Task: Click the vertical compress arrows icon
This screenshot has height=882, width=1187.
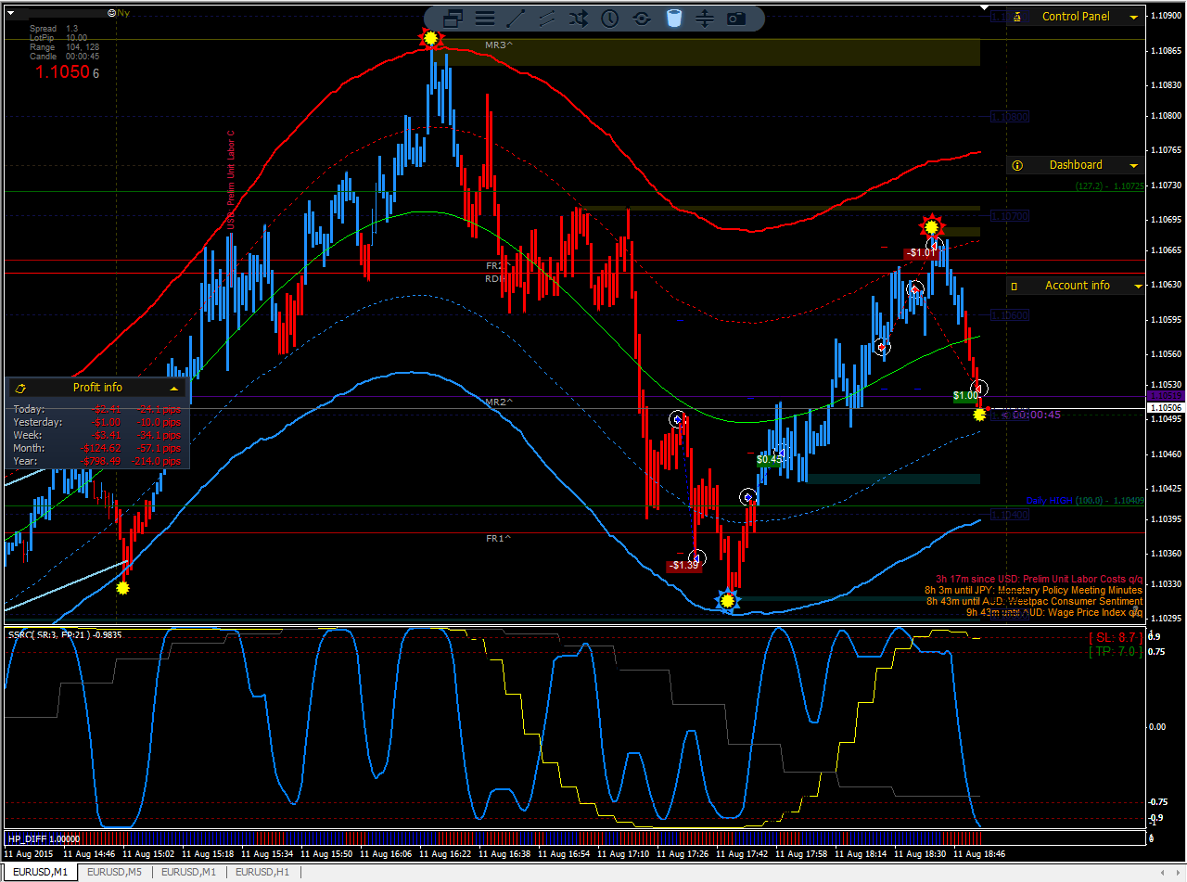Action: [705, 18]
